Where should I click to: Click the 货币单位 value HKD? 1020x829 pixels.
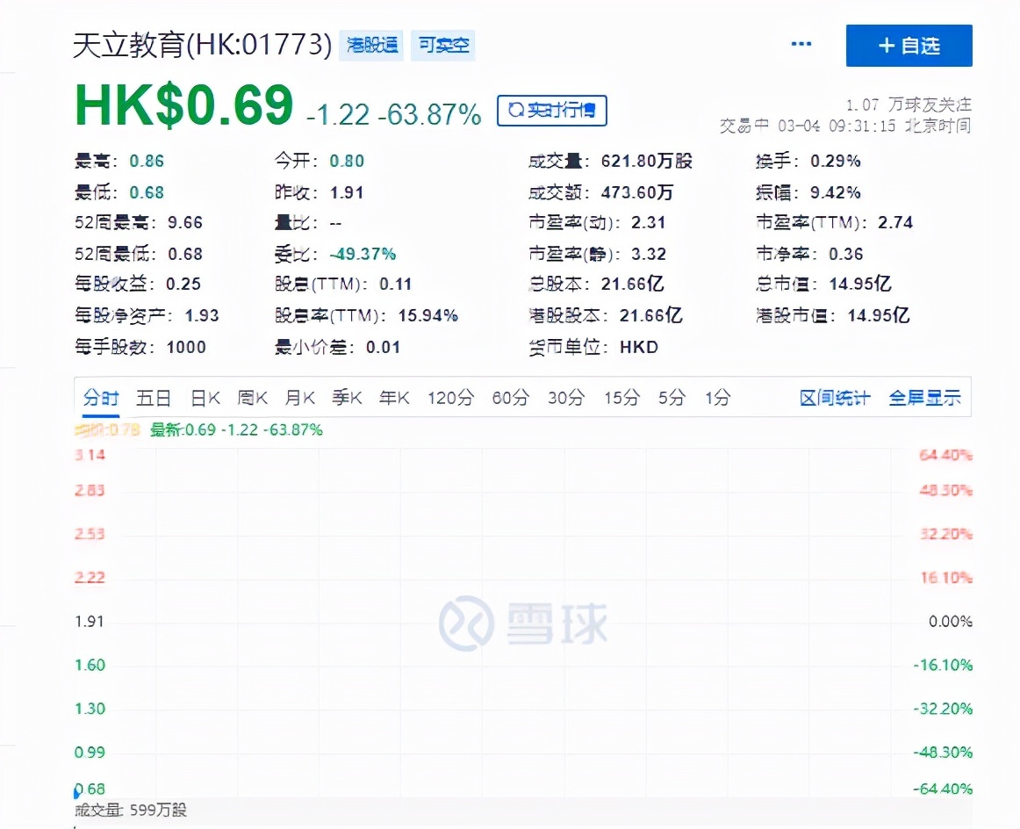pos(639,348)
